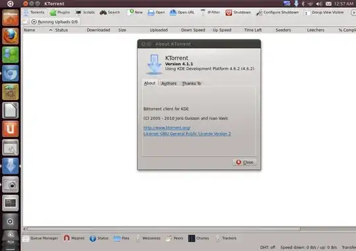Switch to the Authors tab
356x251 pixels.
(169, 83)
